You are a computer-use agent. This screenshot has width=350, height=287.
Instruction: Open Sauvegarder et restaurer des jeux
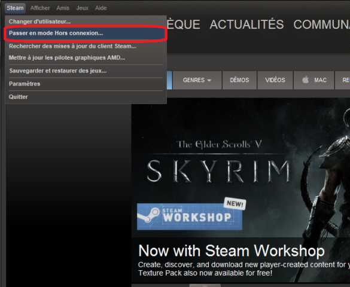pyautogui.click(x=86, y=71)
